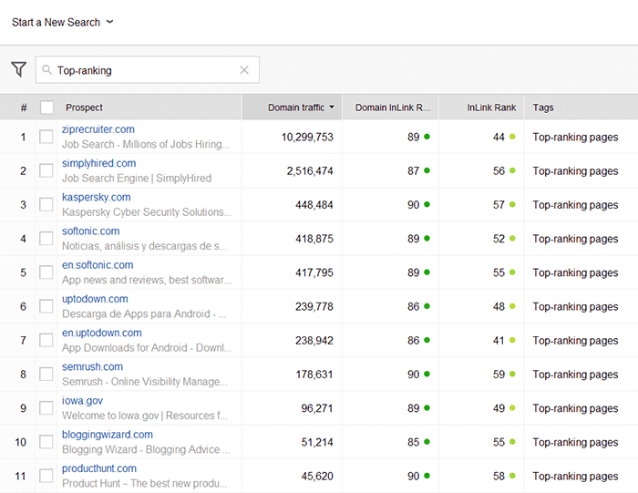Image resolution: width=638 pixels, height=493 pixels.
Task: Select domain traffic value 418,875
Action: 314,239
